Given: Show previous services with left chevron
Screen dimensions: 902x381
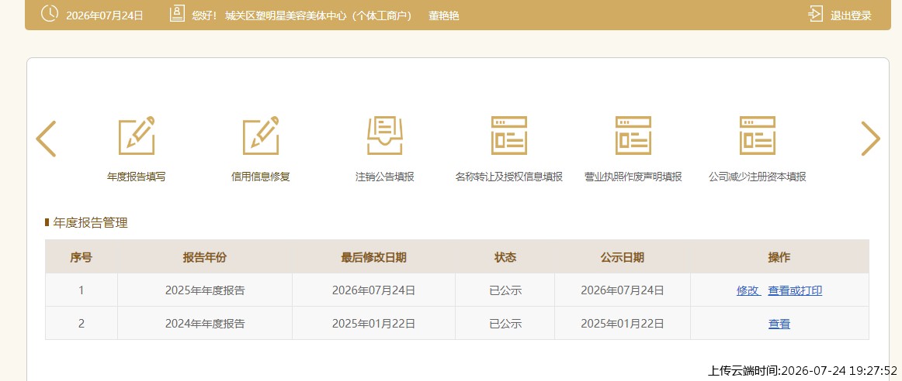Looking at the screenshot, I should tap(46, 139).
